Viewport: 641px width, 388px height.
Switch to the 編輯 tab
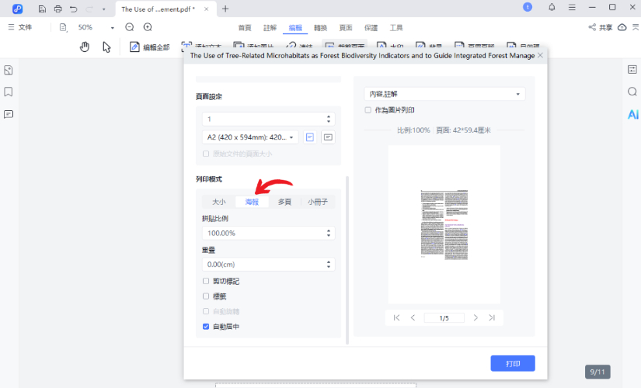pos(295,28)
